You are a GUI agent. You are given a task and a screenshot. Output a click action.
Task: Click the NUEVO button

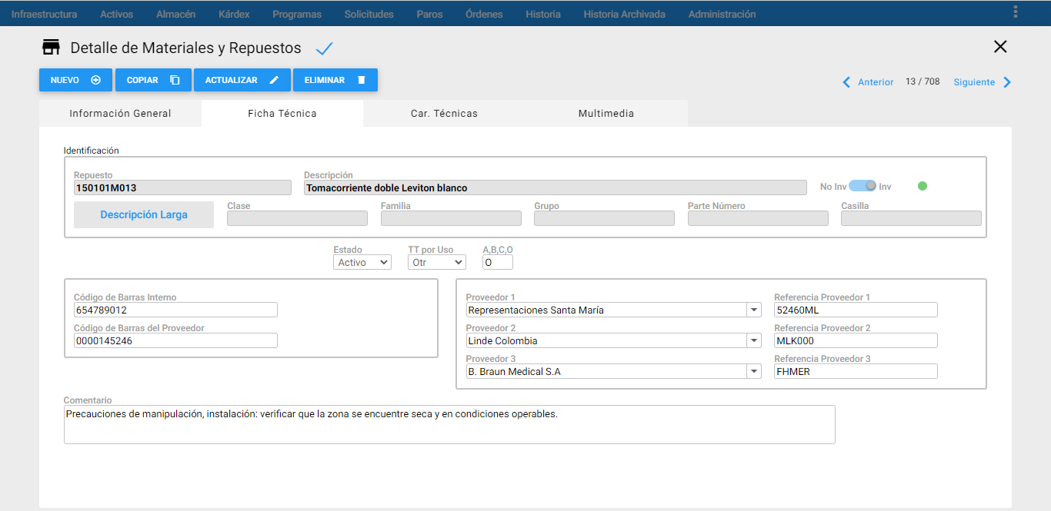(x=75, y=80)
